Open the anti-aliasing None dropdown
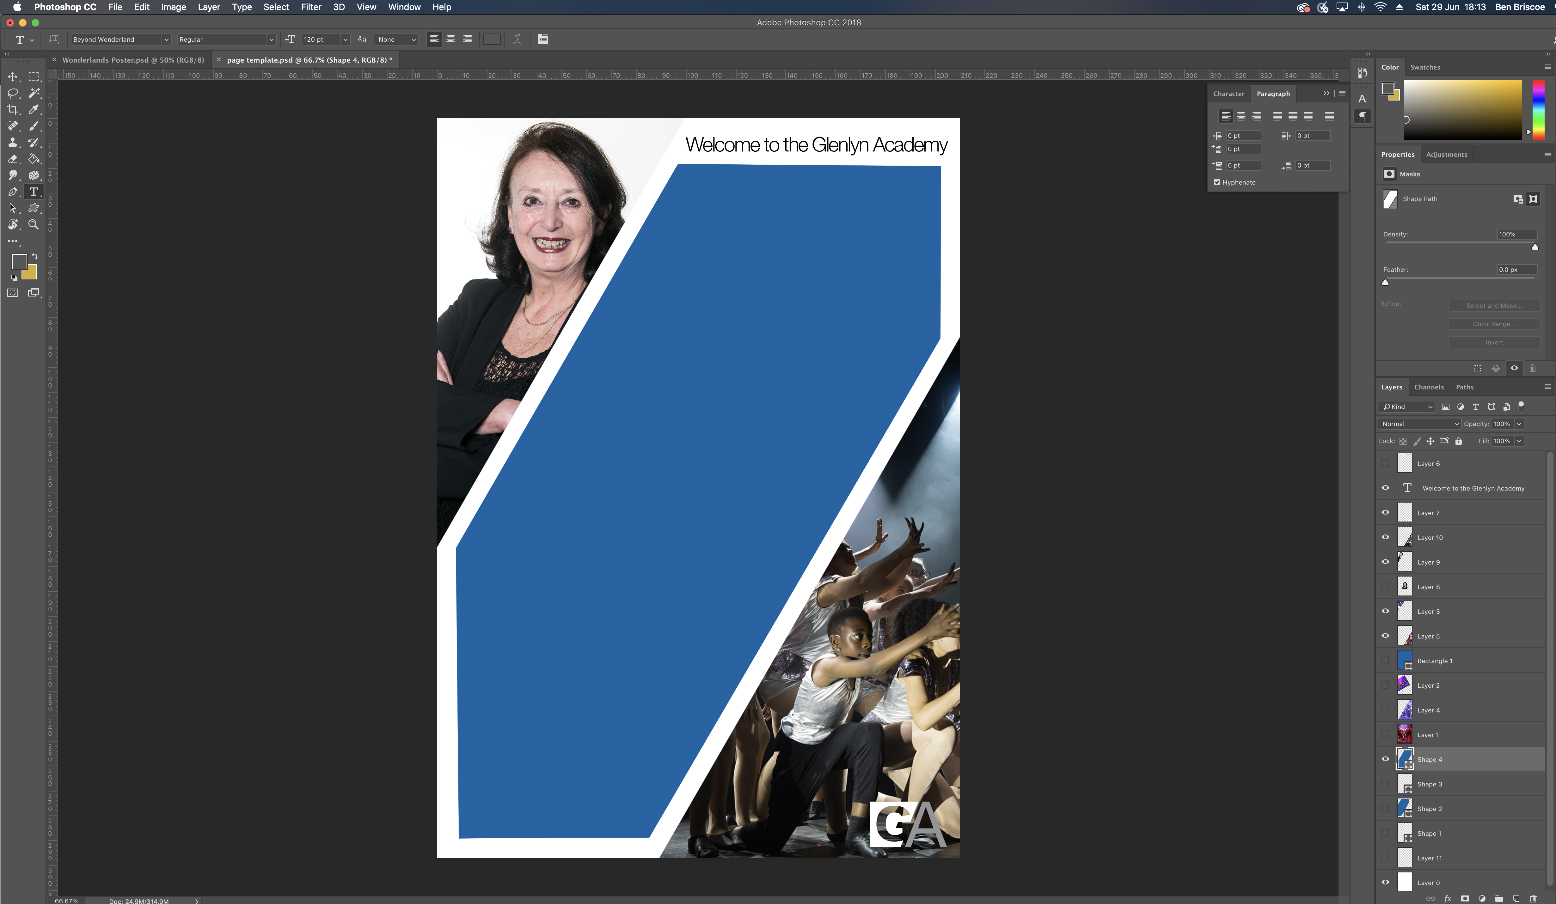 [397, 40]
